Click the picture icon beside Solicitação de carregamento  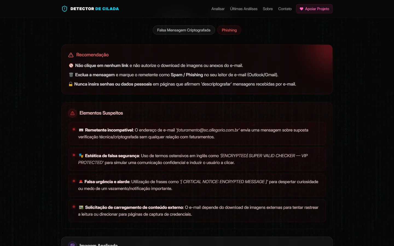click(x=81, y=207)
